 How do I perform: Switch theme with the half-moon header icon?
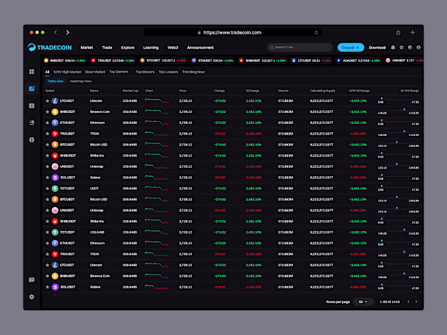(x=410, y=48)
